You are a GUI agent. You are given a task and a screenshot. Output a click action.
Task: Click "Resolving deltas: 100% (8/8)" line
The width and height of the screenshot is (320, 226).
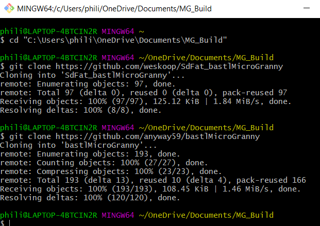77,110
